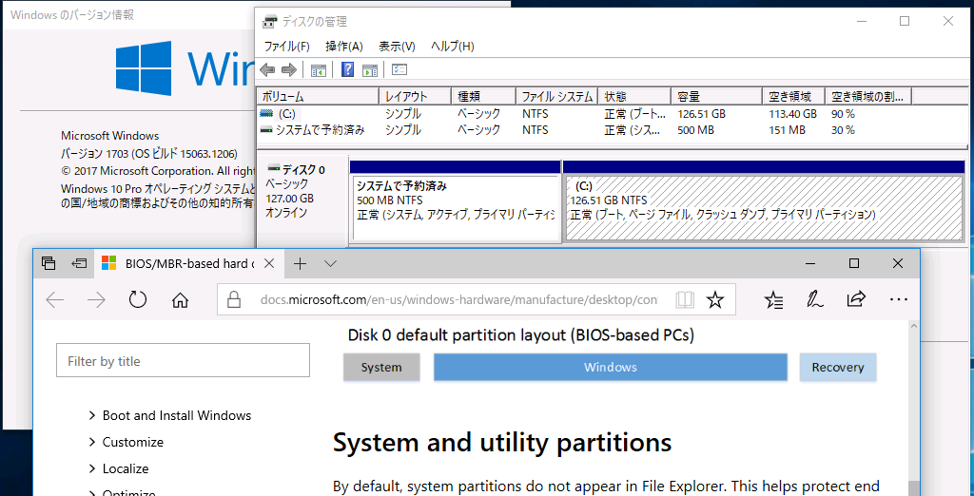
Task: Click the Disk Management title bar icon
Action: 269,22
